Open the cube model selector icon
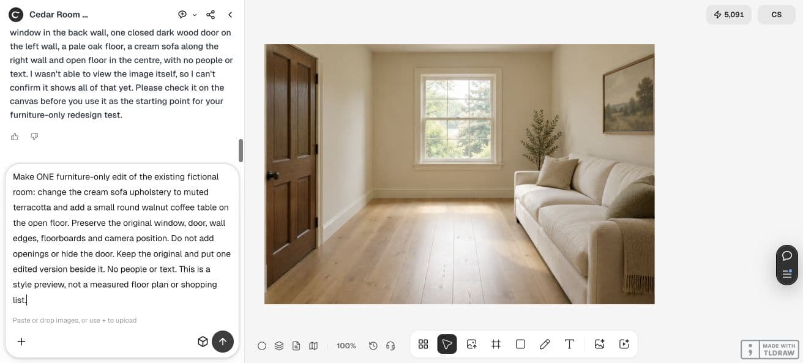The width and height of the screenshot is (803, 363). [203, 342]
